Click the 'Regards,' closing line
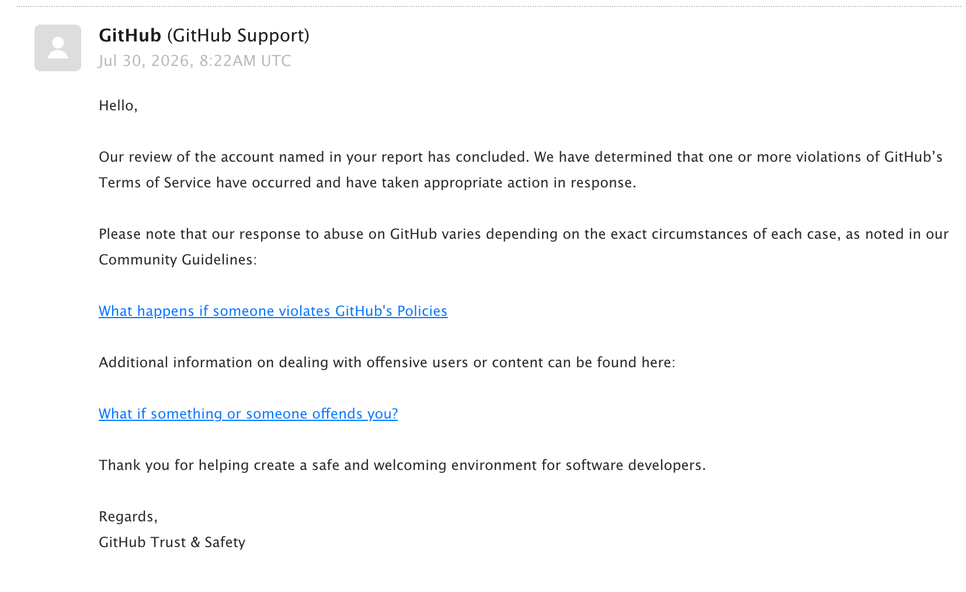 [128, 517]
